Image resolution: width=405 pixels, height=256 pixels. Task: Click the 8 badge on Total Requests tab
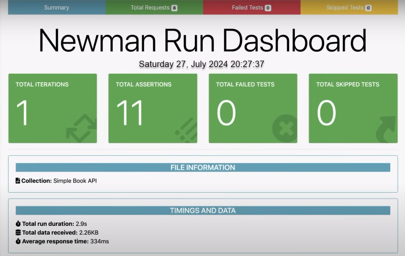pos(174,7)
